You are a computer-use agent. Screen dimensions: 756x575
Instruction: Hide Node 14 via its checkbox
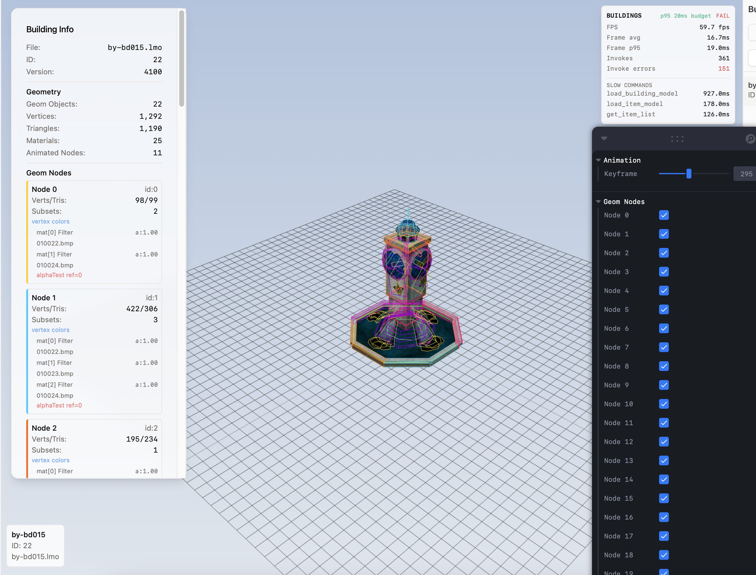(x=664, y=479)
